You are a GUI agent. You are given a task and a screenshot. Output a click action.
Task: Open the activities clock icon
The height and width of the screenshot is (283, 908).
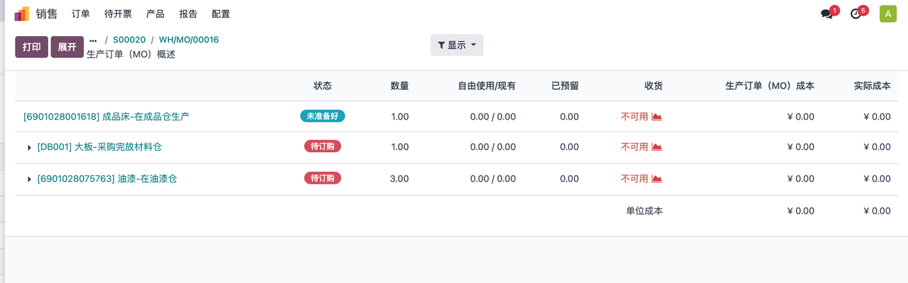point(855,13)
